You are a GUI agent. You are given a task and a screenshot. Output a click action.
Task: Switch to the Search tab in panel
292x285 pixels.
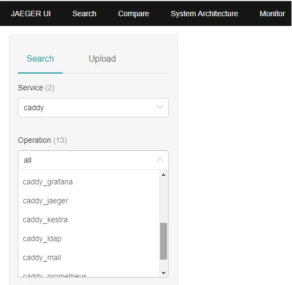[x=40, y=58]
